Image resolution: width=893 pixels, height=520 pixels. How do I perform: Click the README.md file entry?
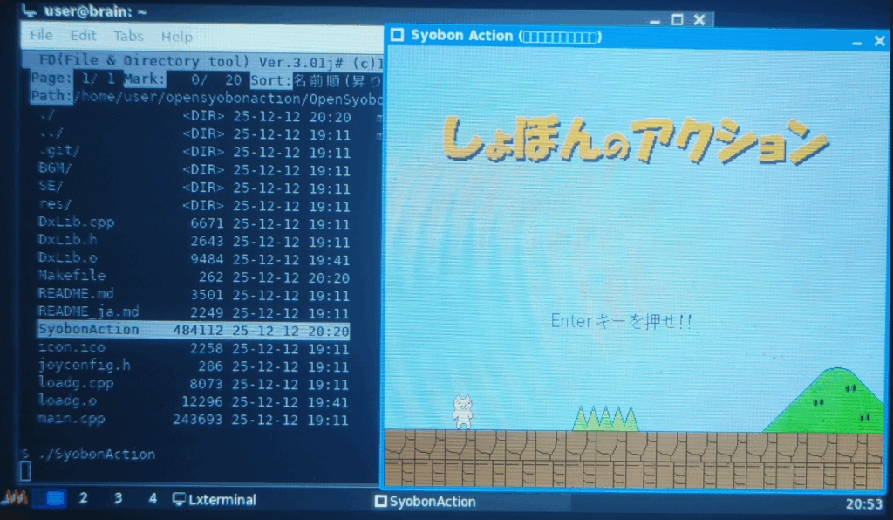tap(76, 293)
